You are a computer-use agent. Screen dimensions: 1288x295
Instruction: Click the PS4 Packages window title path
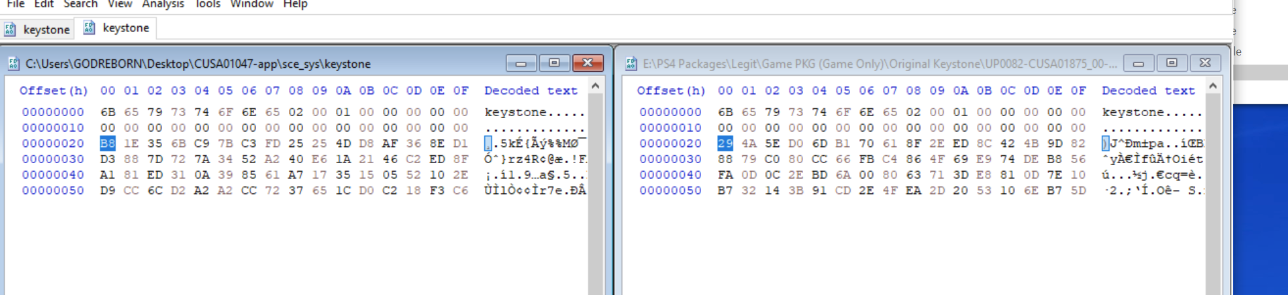880,64
